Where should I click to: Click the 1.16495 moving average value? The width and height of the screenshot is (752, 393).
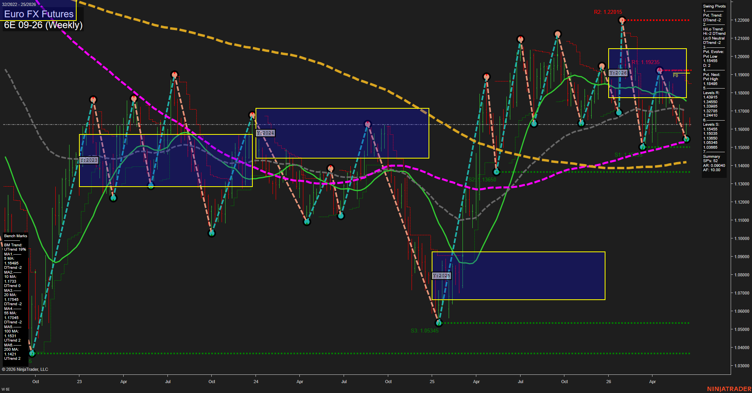point(11,263)
